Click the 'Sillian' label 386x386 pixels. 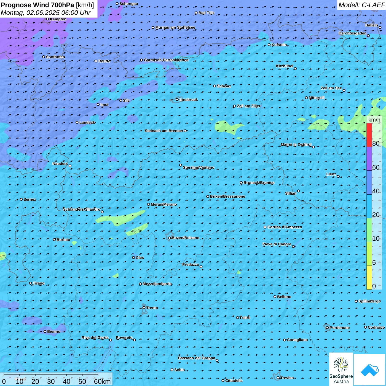tap(291, 193)
